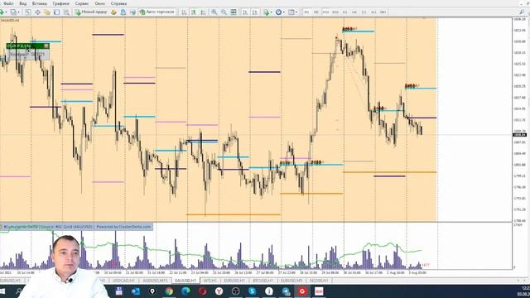Open Skype from the taskbar
The image size is (530, 298).
click(252, 291)
